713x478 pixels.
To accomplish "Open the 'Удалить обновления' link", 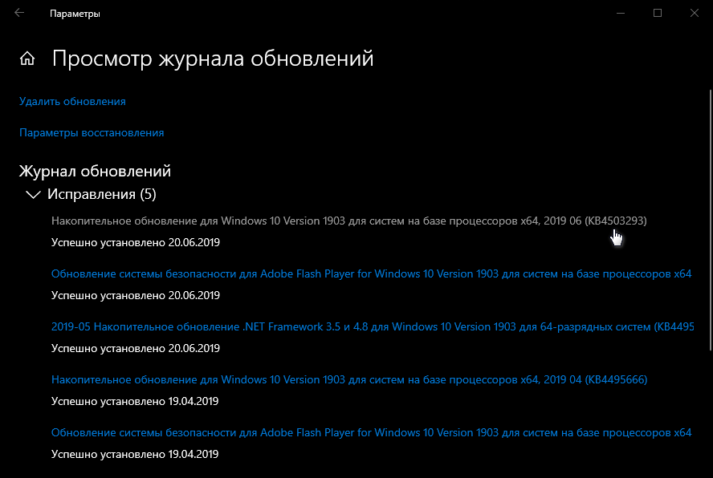I will (72, 102).
